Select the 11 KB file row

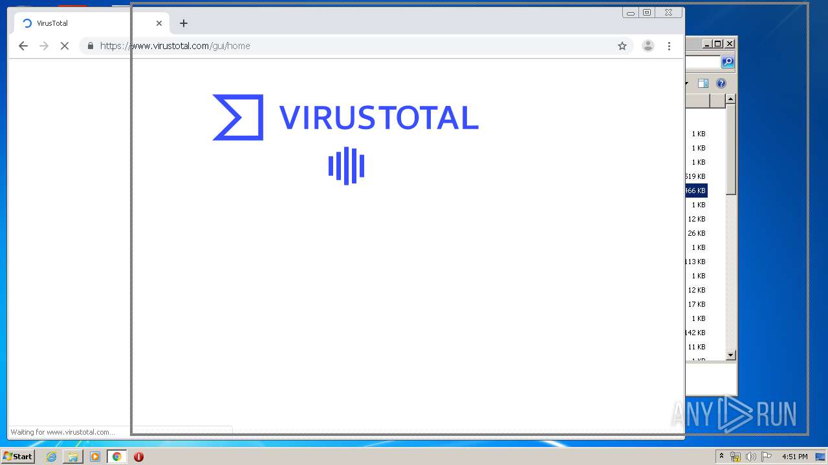[x=696, y=347]
